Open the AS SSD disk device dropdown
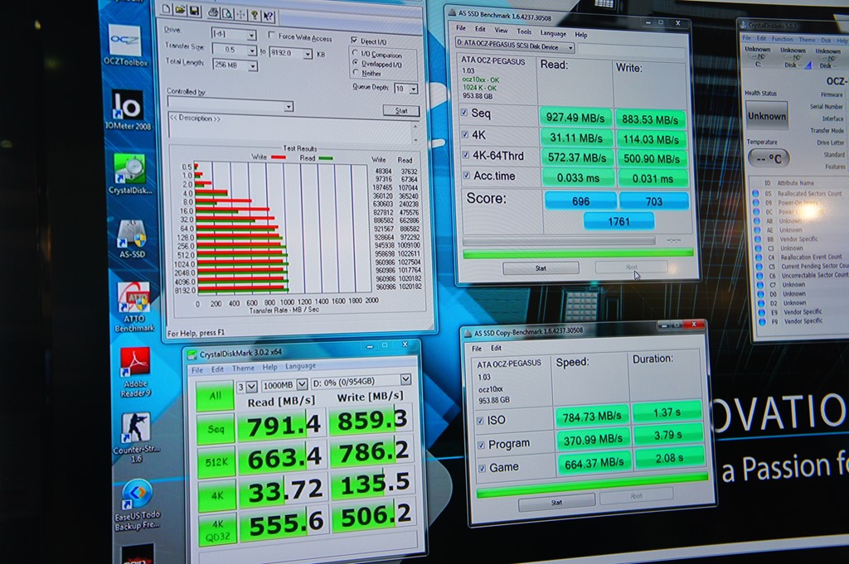This screenshot has width=849, height=564. (570, 47)
